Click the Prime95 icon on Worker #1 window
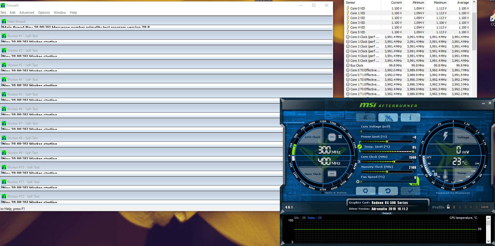Image resolution: width=495 pixels, height=246 pixels. (4, 36)
